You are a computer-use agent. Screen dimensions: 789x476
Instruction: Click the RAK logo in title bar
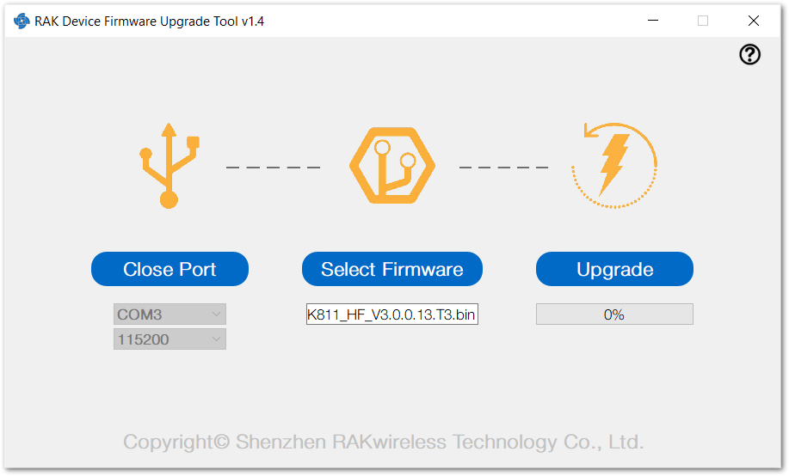coord(22,21)
